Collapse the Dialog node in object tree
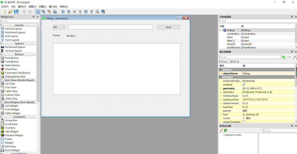This screenshot has height=154, width=297. point(221,30)
